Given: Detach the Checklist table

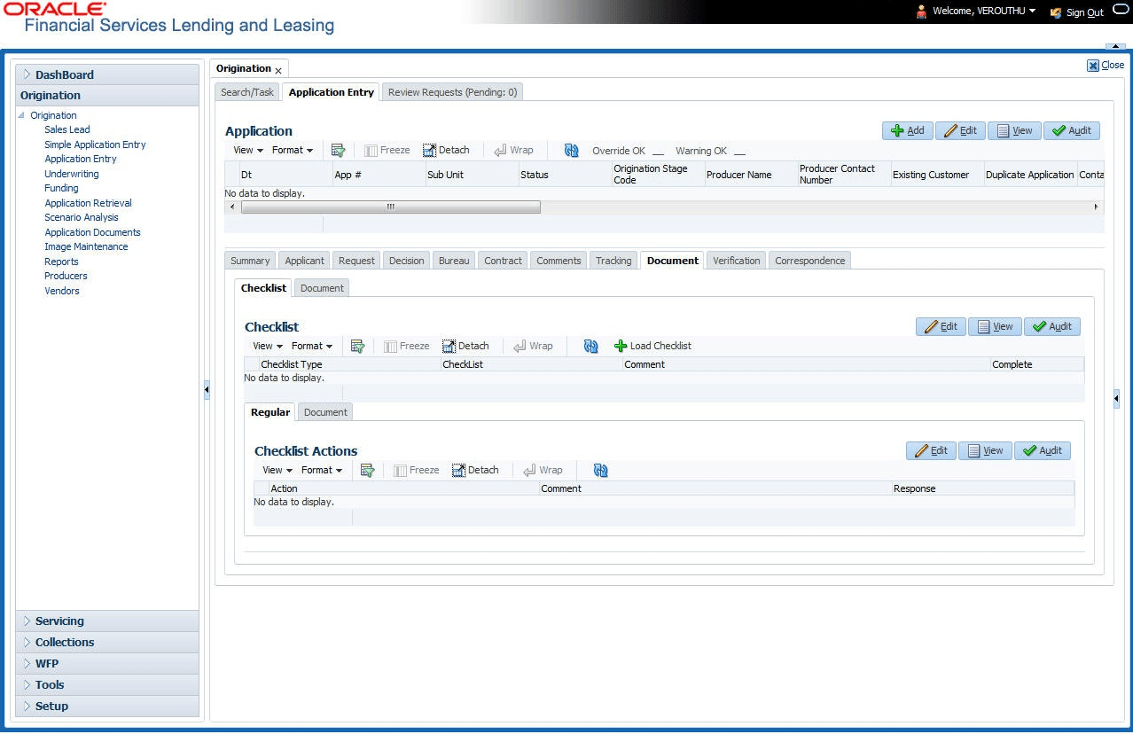Looking at the screenshot, I should [465, 347].
